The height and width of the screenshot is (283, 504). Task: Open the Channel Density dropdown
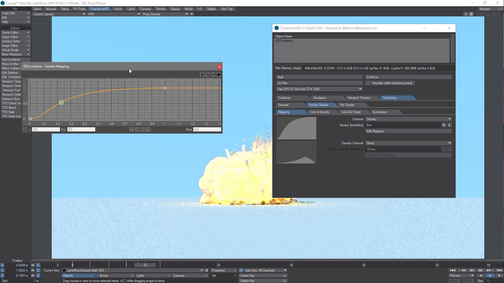tap(409, 119)
